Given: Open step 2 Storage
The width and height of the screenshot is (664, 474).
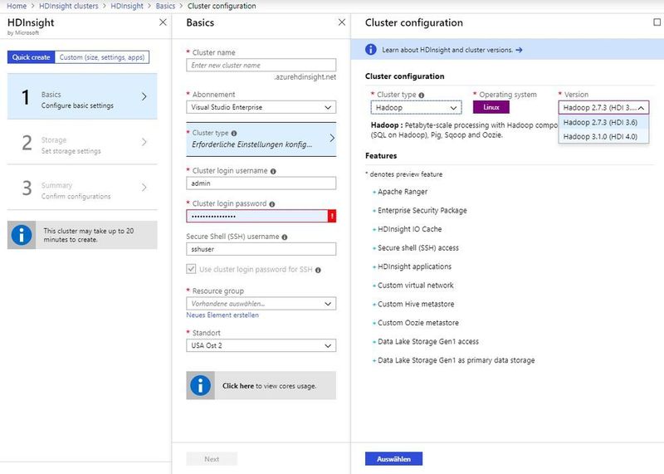Looking at the screenshot, I should [82, 142].
